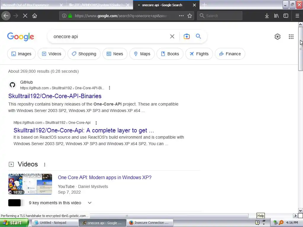Click About 269,000 results text
The height and width of the screenshot is (227, 303).
point(43,72)
